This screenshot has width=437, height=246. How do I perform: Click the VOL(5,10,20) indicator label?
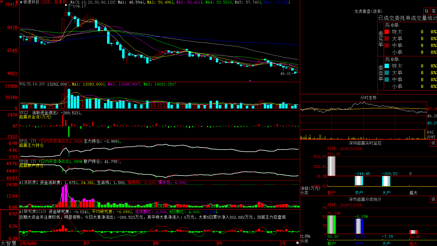[x=32, y=84]
